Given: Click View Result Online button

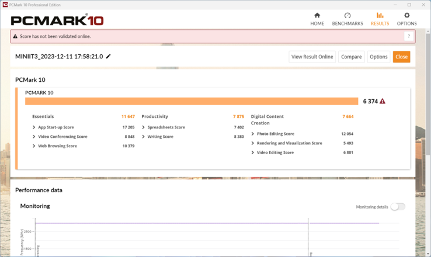Looking at the screenshot, I should (312, 57).
